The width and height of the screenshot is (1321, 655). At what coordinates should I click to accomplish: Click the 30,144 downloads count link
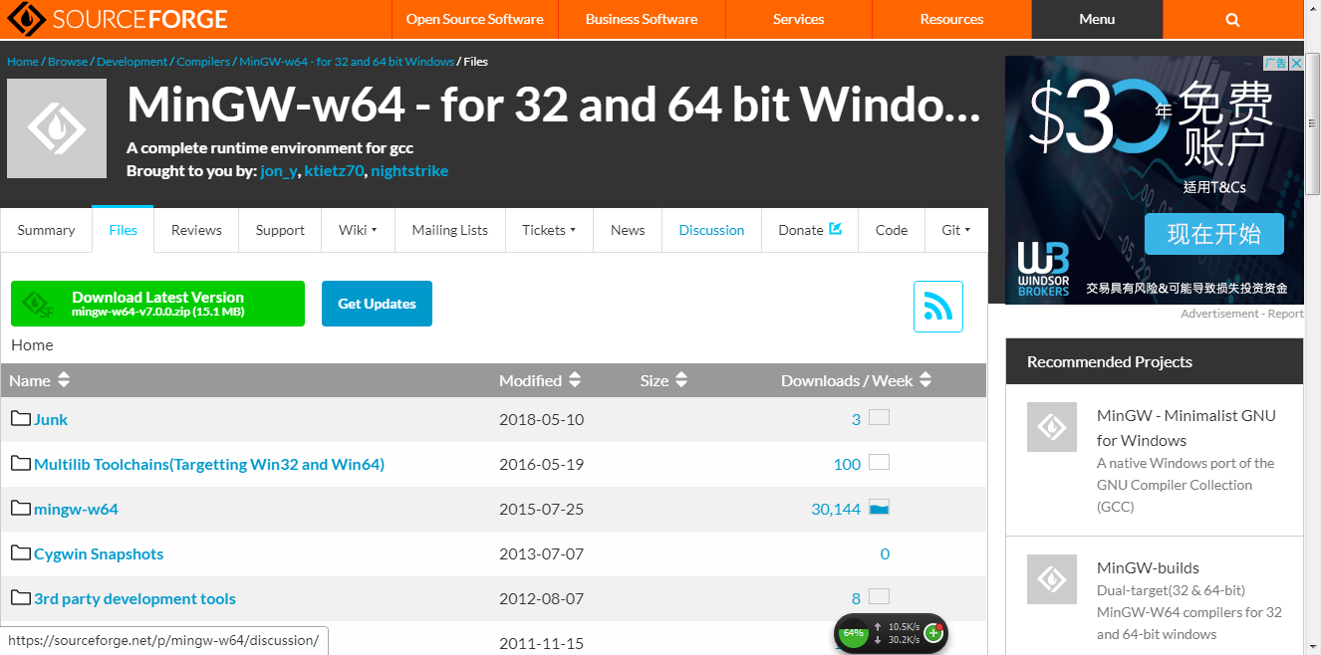(836, 509)
